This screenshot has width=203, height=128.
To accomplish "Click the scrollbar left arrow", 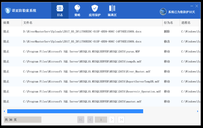I will tap(4, 111).
